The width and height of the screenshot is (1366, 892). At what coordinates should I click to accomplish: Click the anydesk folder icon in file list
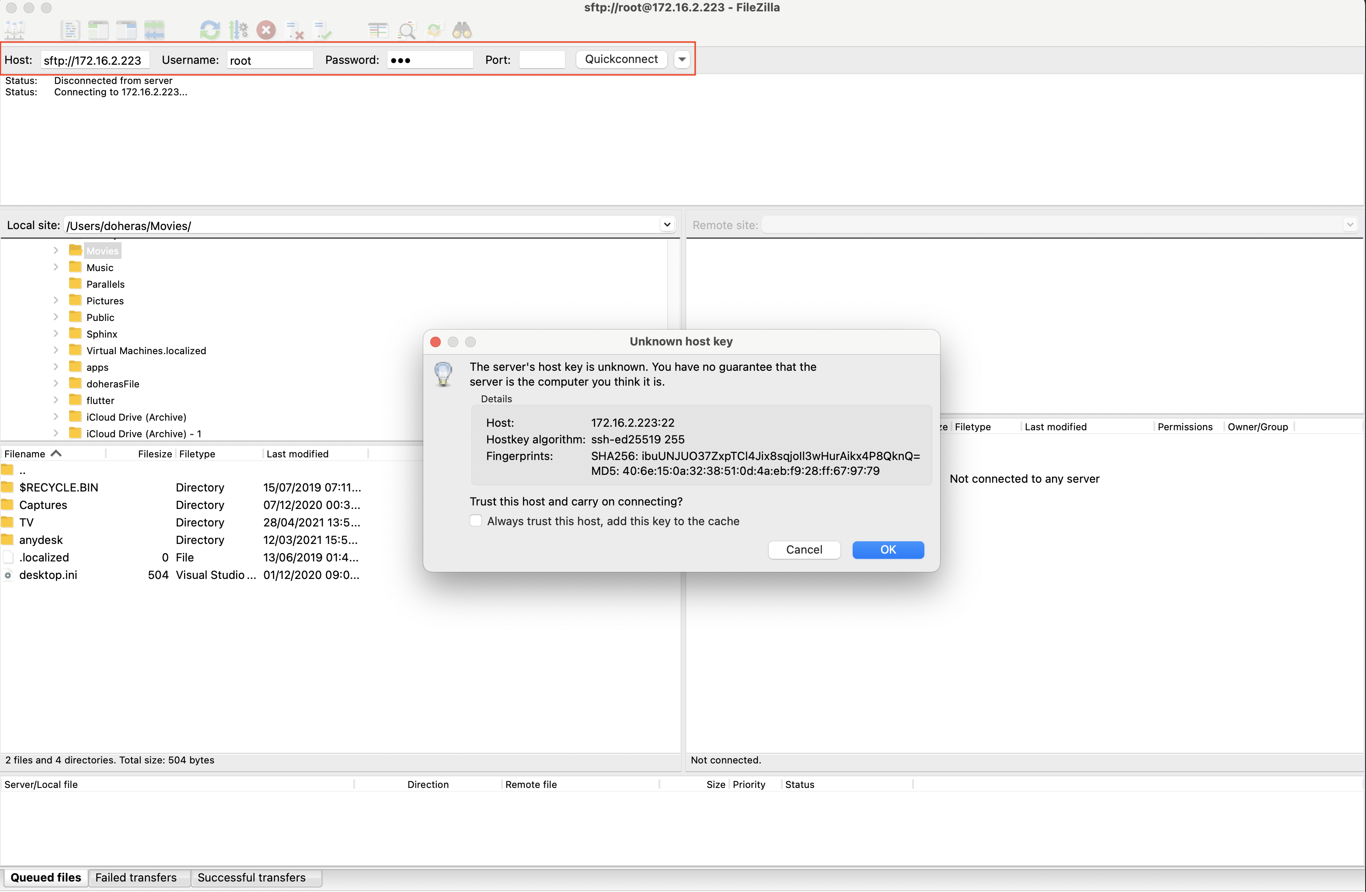pyautogui.click(x=7, y=540)
